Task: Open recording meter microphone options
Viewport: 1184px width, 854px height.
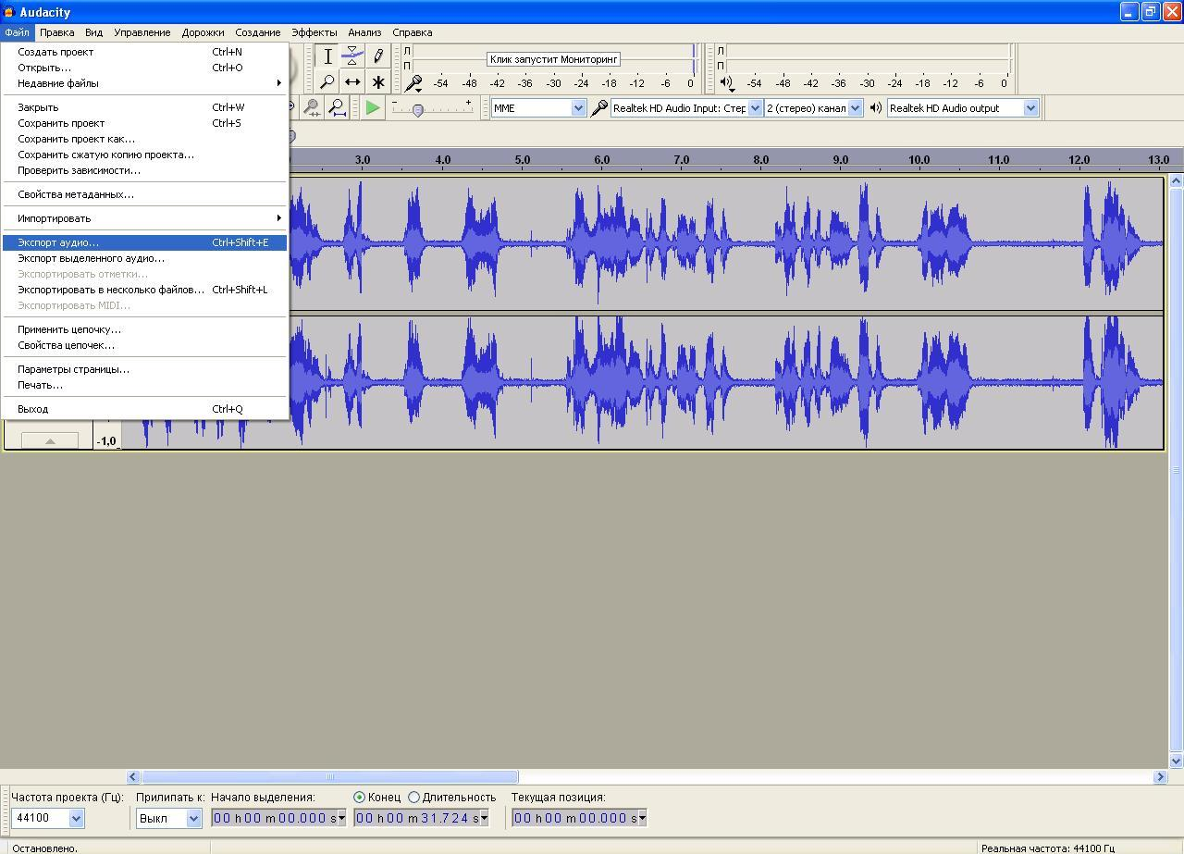Action: point(413,83)
